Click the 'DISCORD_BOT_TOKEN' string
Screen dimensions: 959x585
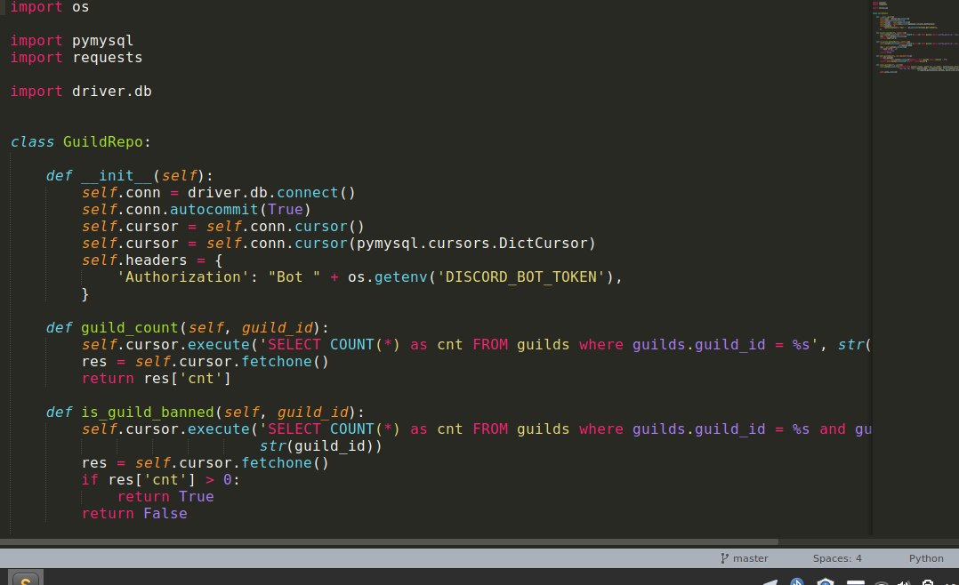pos(520,276)
